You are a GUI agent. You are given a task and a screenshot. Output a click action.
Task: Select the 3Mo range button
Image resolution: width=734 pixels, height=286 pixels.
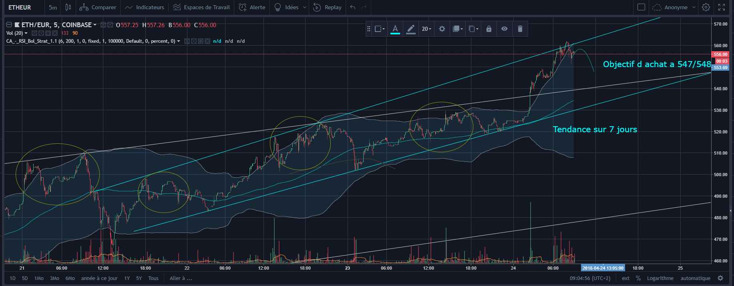[x=54, y=278]
